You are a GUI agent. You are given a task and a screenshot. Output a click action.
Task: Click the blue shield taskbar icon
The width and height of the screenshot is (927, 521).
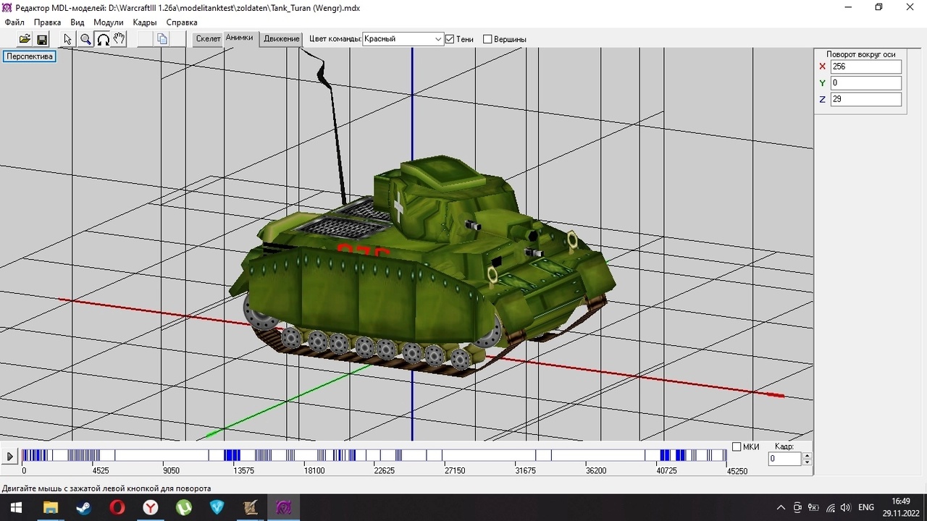pos(217,507)
